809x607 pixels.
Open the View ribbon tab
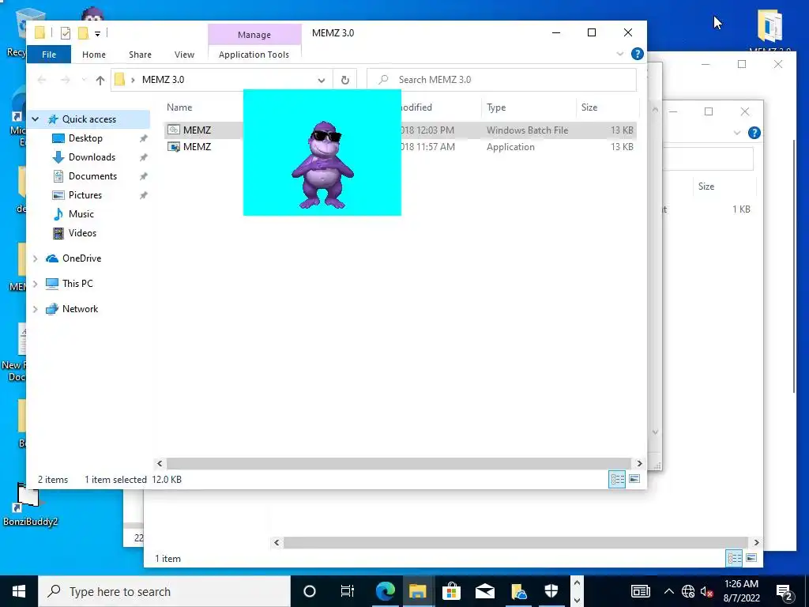[x=184, y=55]
